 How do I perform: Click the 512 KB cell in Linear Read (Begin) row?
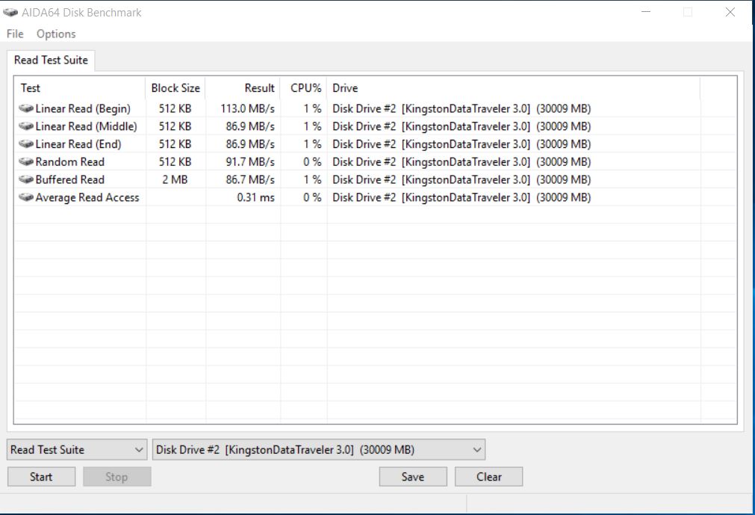click(x=175, y=108)
